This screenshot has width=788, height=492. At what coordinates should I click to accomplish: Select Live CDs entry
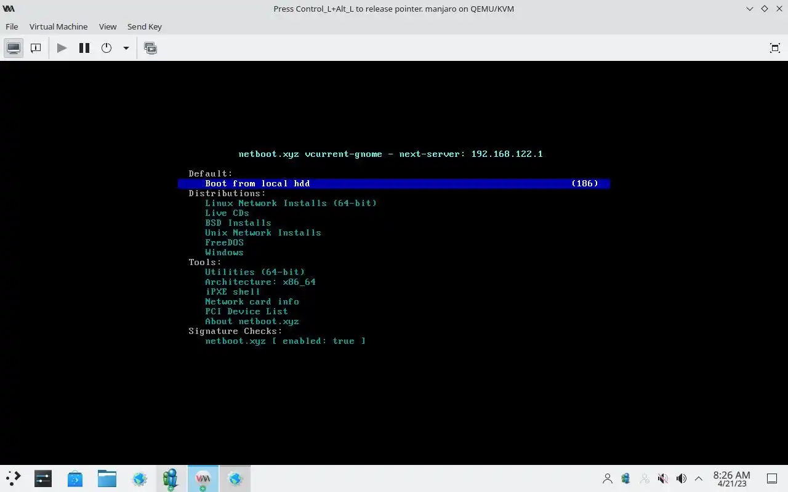click(x=227, y=213)
